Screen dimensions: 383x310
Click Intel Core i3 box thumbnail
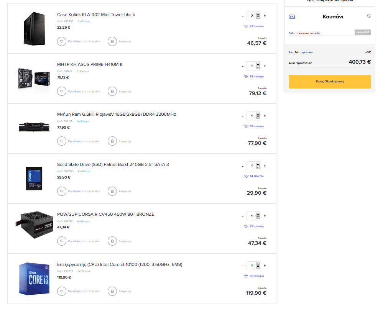click(34, 279)
